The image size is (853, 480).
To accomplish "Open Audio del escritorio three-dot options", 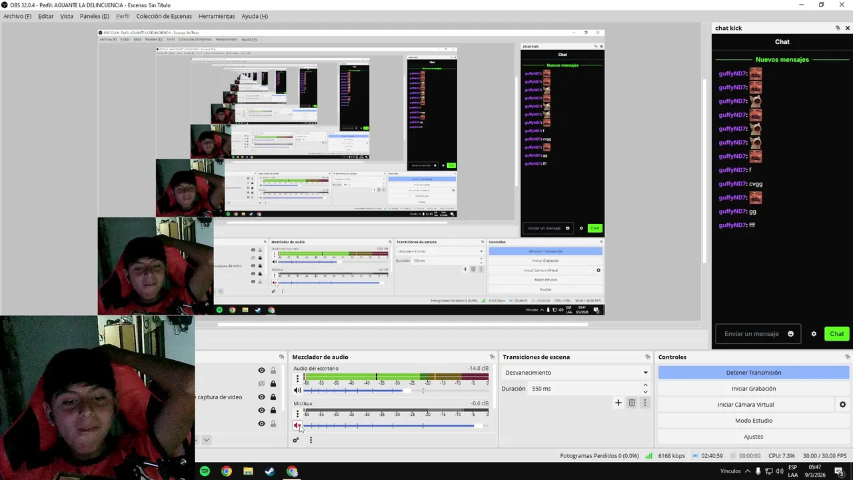I will point(297,379).
